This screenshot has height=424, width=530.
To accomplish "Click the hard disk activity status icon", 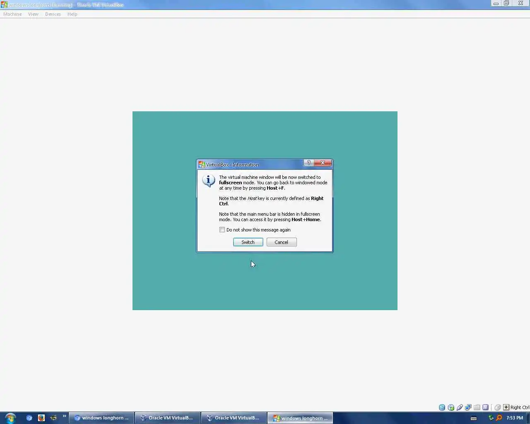I will pyautogui.click(x=442, y=407).
